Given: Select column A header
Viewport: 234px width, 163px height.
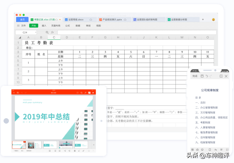Looking at the screenshot, I should point(28,37).
